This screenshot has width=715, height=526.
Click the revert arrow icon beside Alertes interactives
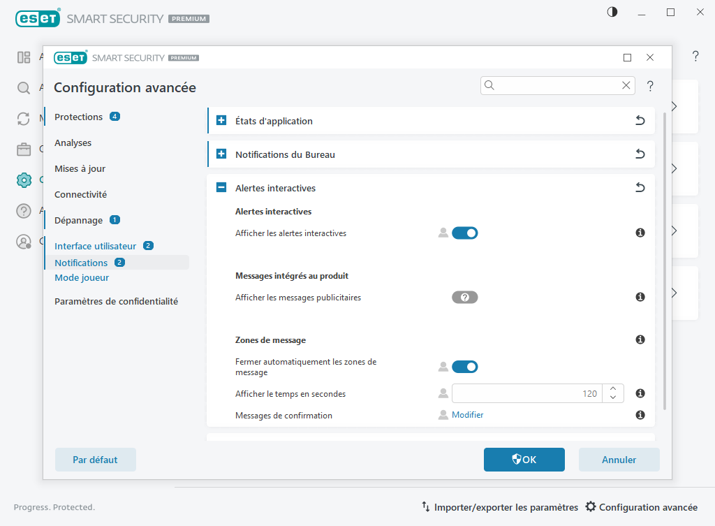[x=640, y=187]
